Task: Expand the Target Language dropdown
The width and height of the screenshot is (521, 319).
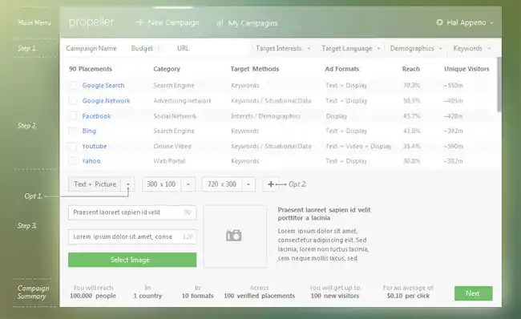Action: [350, 48]
